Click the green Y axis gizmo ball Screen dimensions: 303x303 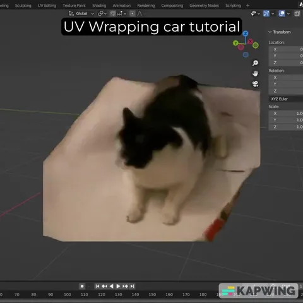click(x=235, y=43)
